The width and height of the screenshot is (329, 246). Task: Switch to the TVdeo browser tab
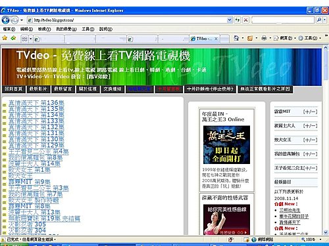coord(204,39)
